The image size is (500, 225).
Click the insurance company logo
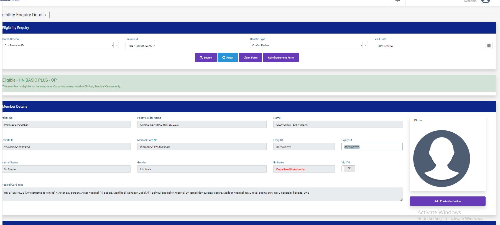(10, 1)
